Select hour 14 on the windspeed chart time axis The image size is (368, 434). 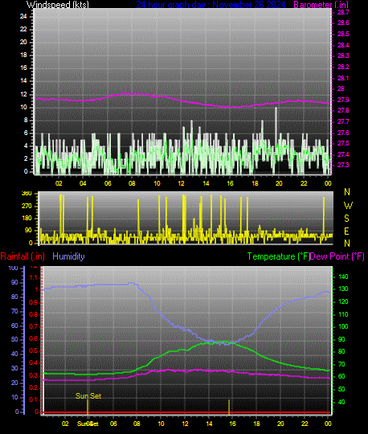click(206, 183)
